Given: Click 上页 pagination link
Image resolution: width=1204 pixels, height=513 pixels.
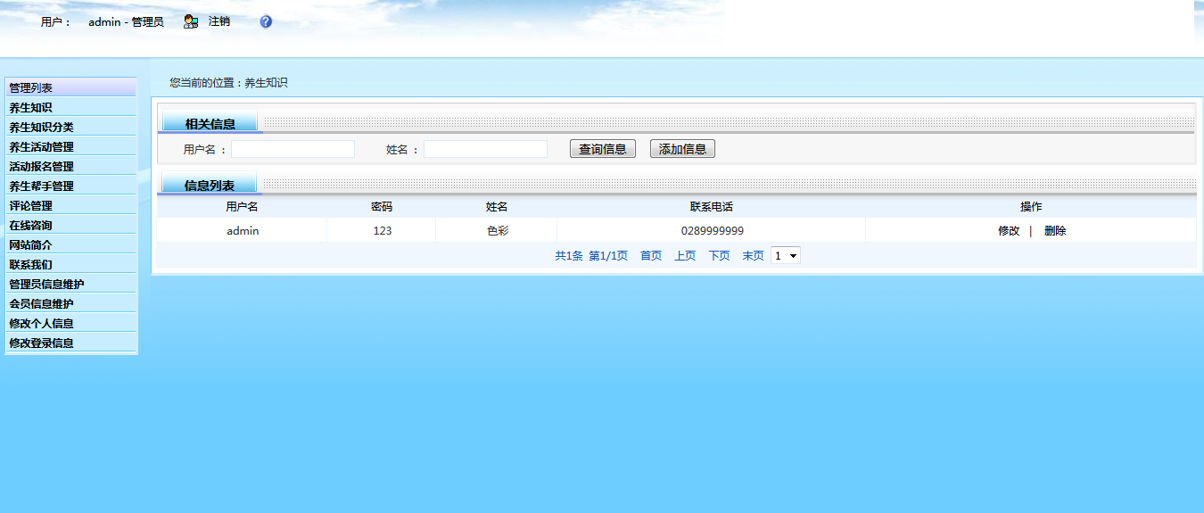Looking at the screenshot, I should (685, 255).
